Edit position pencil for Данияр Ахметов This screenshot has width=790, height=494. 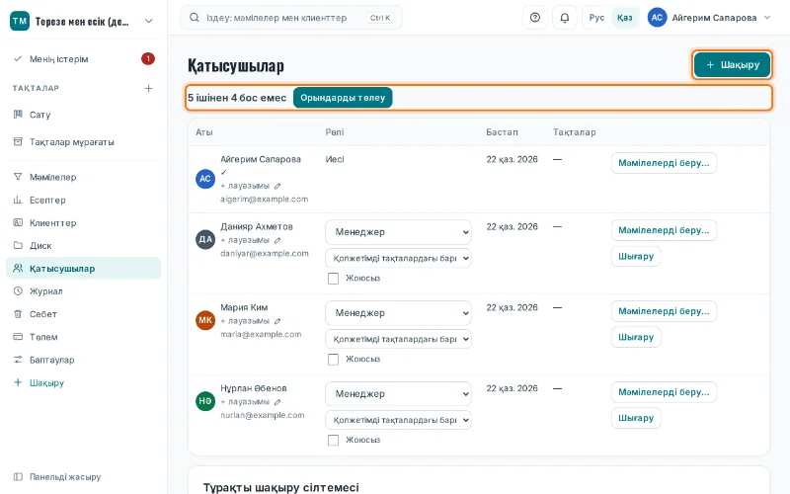coord(277,240)
